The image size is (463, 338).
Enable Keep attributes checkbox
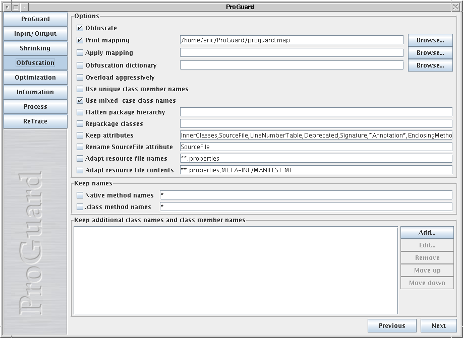click(80, 136)
